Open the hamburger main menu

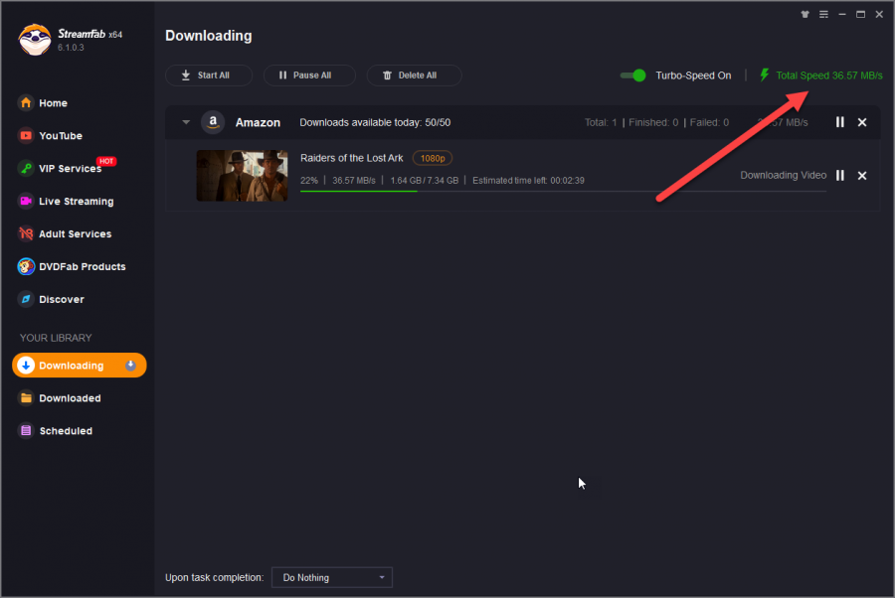(x=823, y=14)
